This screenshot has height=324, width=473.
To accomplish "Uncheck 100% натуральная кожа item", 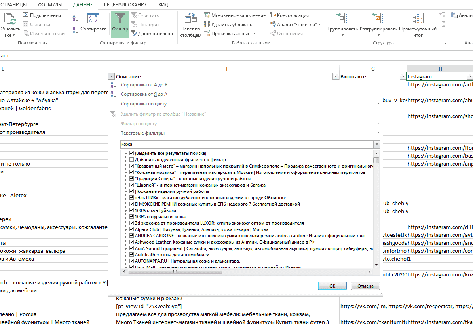I will [131, 217].
